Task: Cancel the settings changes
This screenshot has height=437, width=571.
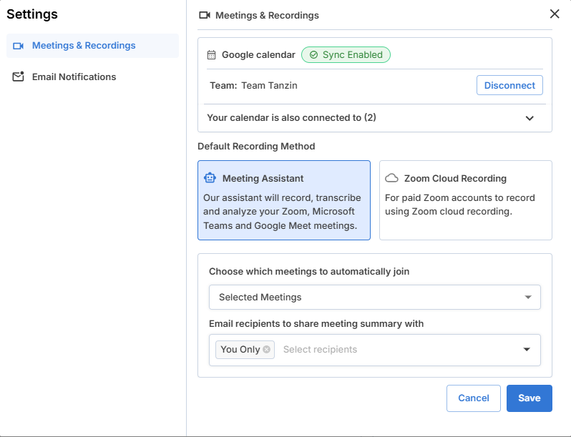Action: point(474,398)
